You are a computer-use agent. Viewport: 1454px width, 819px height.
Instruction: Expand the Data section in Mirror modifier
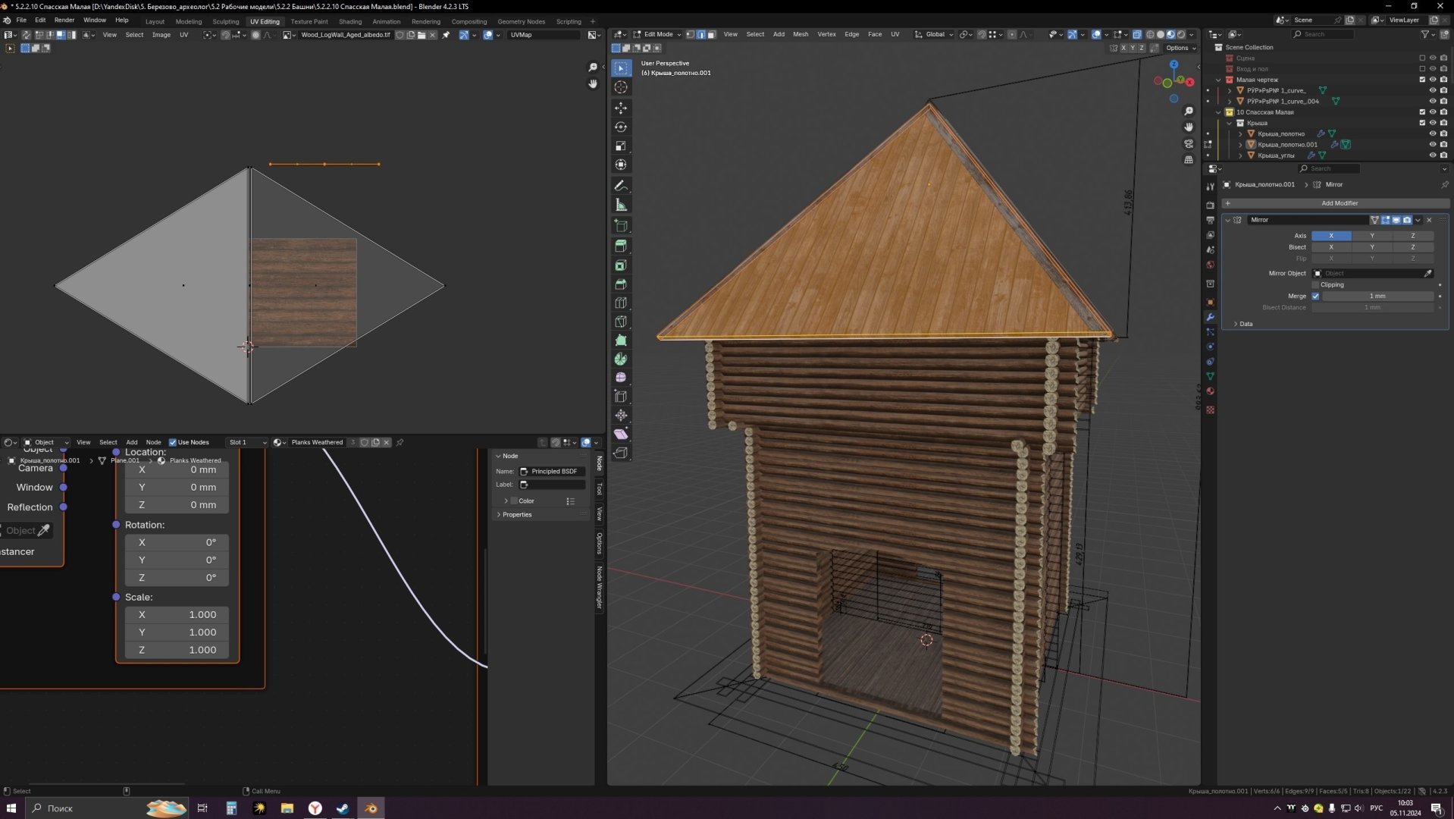[x=1246, y=324]
